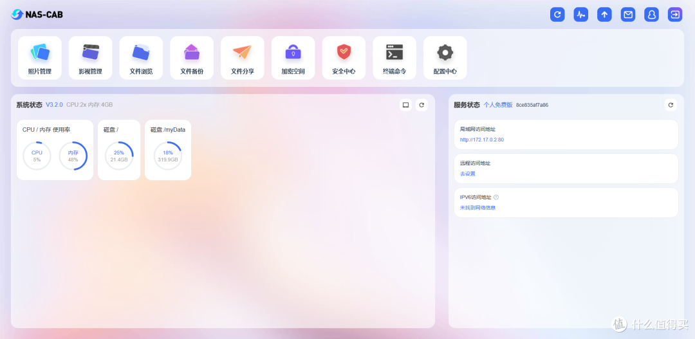Viewport: 695px width, 339px height.
Task: Launch 终端命令 terminal
Action: tap(394, 57)
